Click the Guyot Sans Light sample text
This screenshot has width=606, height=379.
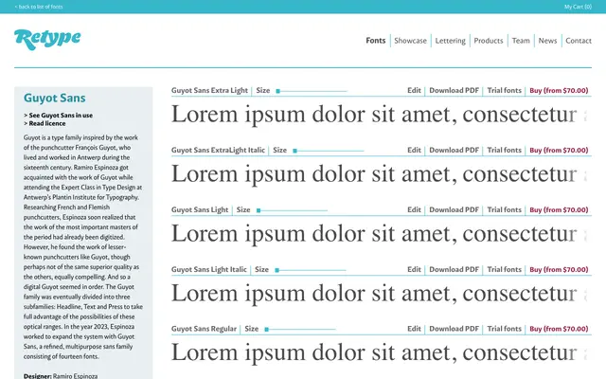tap(381, 234)
